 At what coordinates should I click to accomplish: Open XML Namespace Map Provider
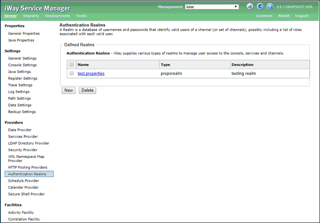pos(26,158)
